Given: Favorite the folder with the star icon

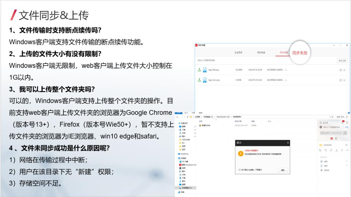Looking at the screenshot, I should [346, 145].
